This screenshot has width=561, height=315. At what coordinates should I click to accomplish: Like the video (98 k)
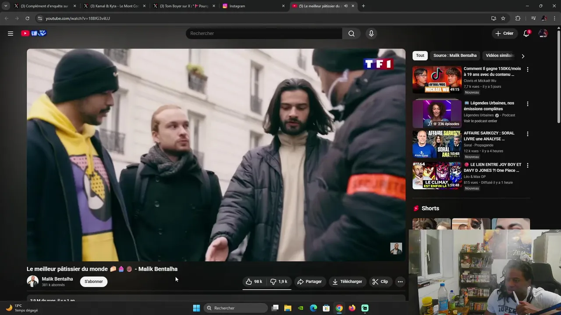coord(254,282)
